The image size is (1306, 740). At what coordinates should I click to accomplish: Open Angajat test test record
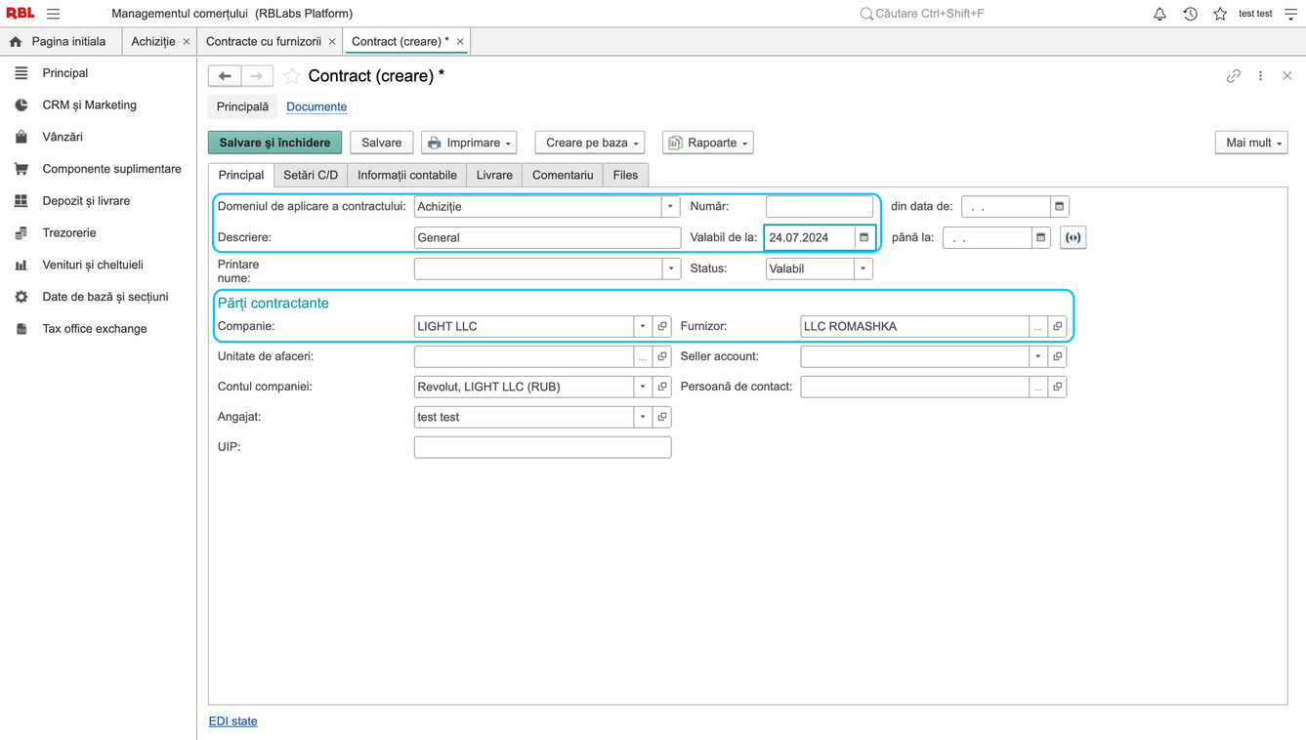(662, 417)
